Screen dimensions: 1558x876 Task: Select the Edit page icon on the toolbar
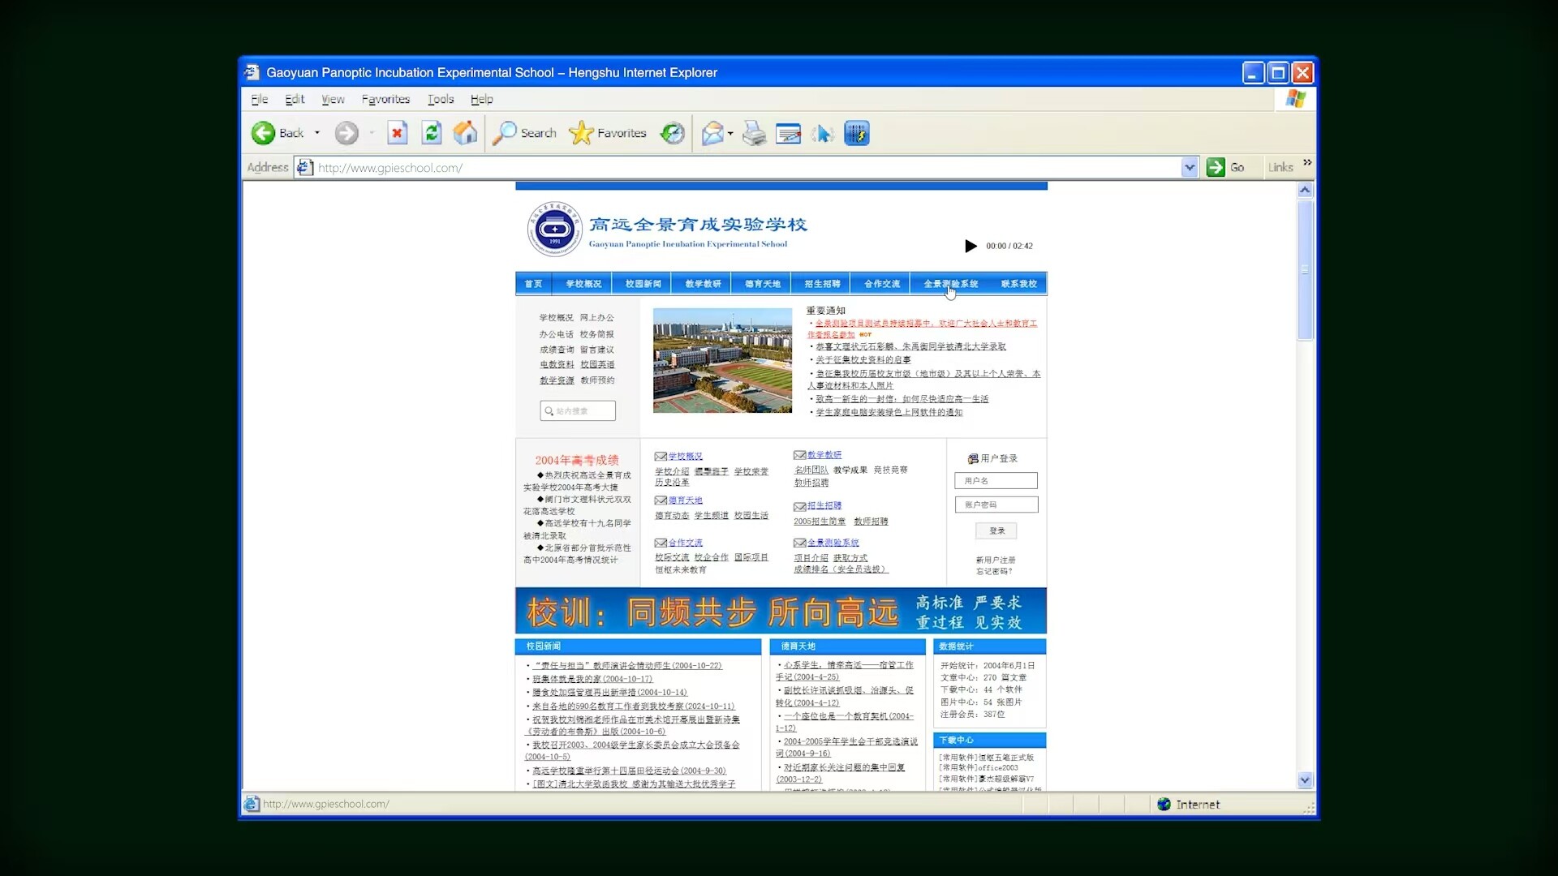(x=787, y=133)
